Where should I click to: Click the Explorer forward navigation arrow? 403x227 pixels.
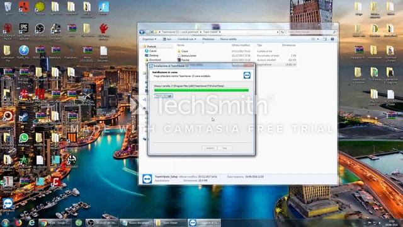147,32
